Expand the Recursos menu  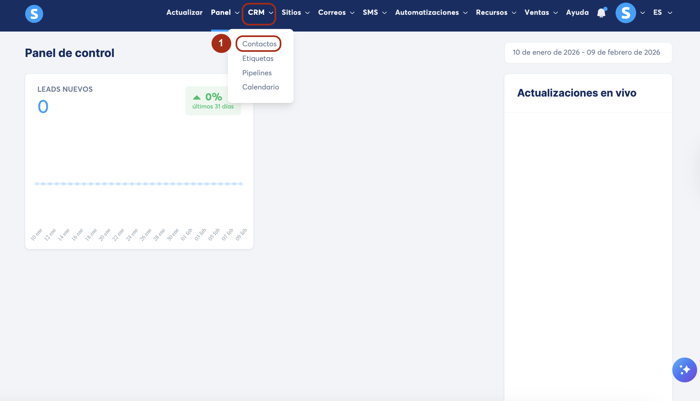pos(496,13)
